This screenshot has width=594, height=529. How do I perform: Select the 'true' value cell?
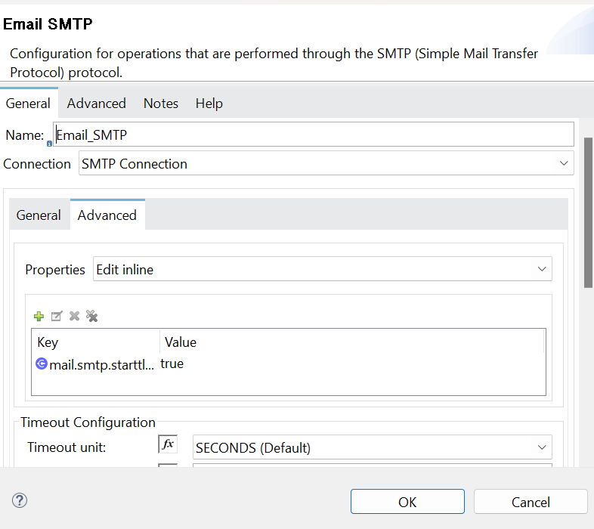[172, 363]
